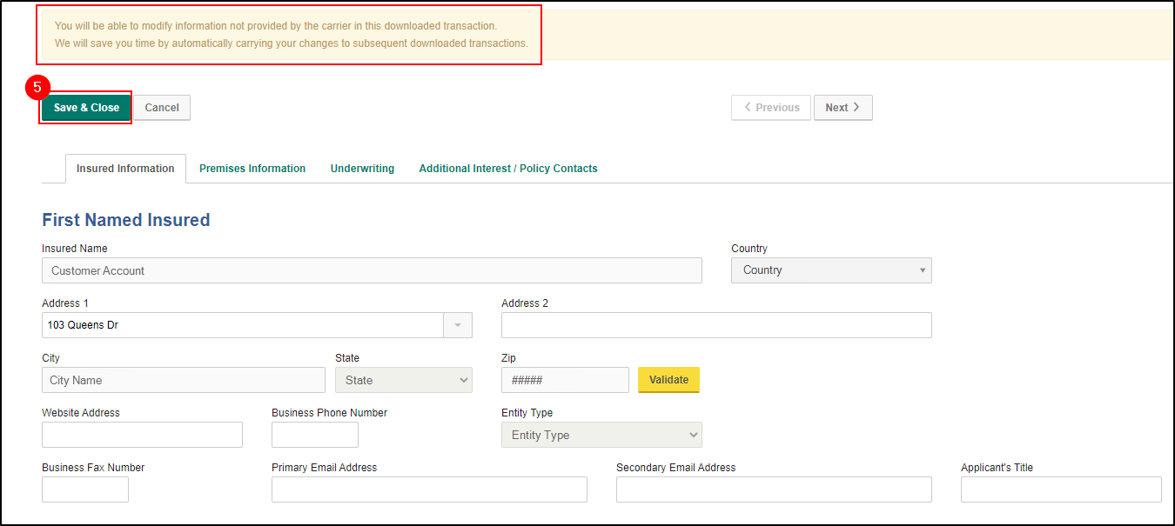Click the Cancel button

pyautogui.click(x=162, y=108)
